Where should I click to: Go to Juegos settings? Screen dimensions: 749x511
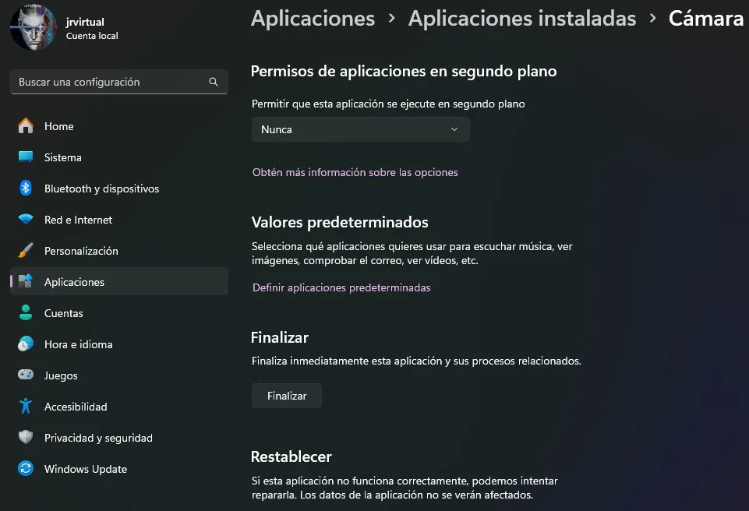click(119, 375)
